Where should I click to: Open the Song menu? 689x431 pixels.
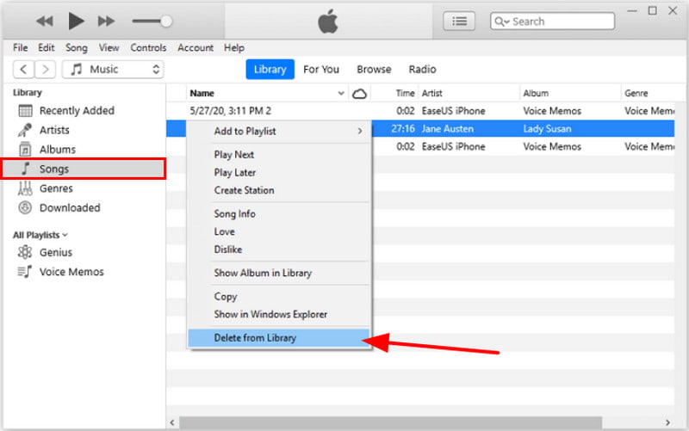pos(77,47)
